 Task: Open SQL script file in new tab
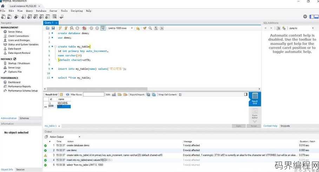(x=9, y=17)
